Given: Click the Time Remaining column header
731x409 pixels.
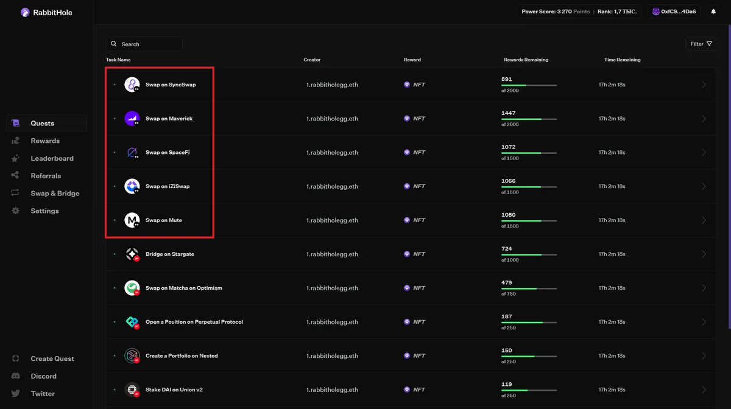Looking at the screenshot, I should (x=622, y=60).
